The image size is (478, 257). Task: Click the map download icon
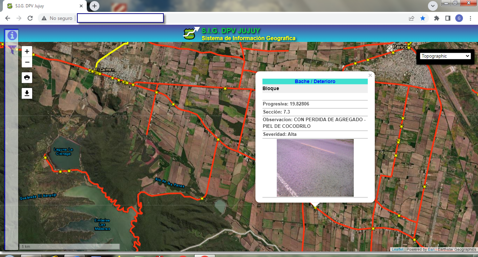click(27, 93)
